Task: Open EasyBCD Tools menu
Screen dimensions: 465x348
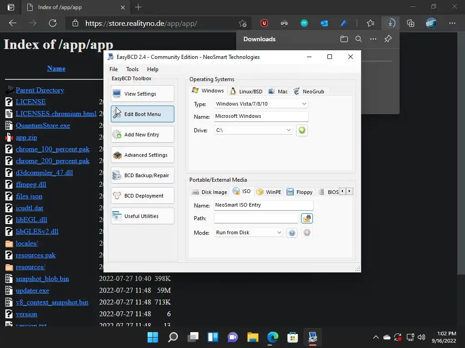Action: pyautogui.click(x=132, y=69)
